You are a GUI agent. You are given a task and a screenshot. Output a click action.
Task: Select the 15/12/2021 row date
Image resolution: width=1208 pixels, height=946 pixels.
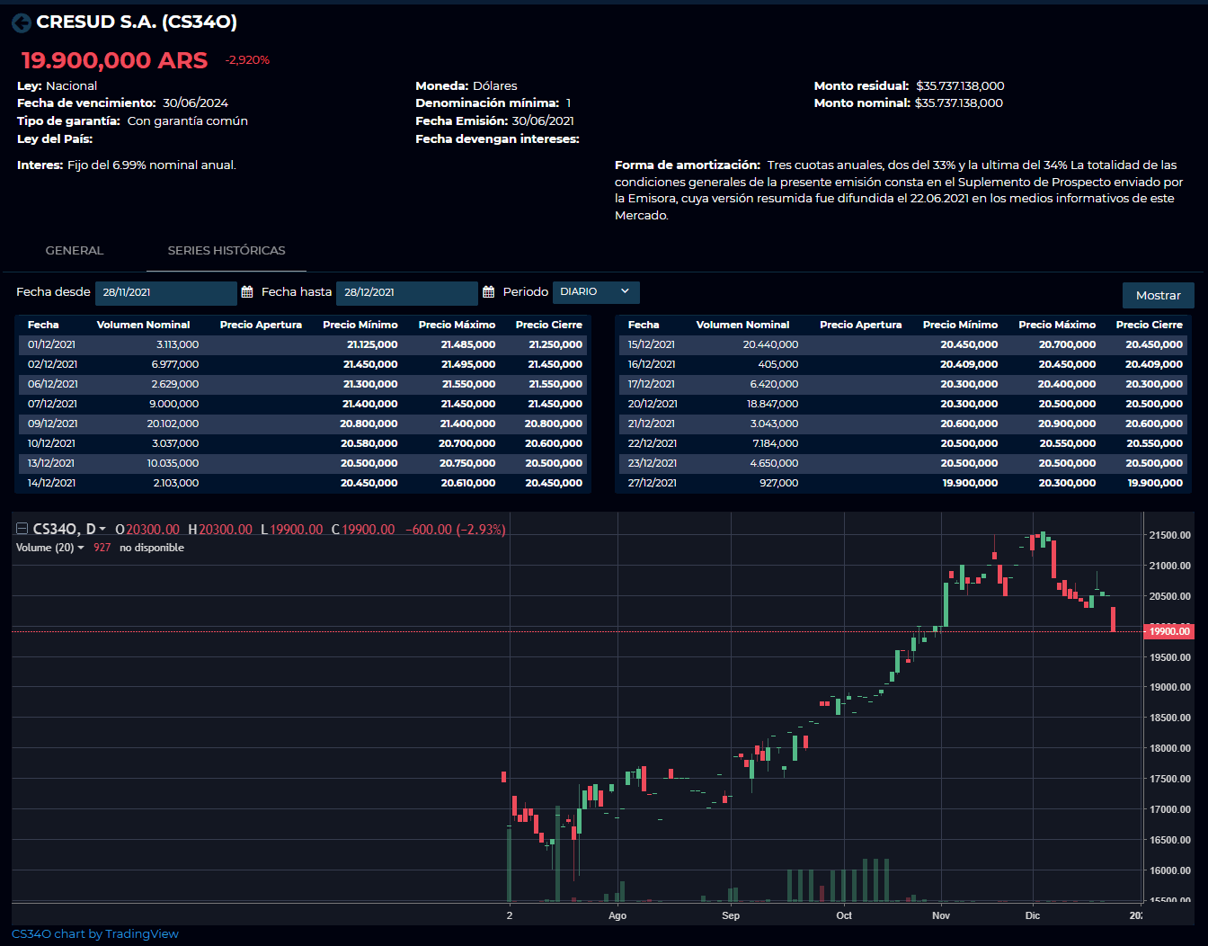[652, 344]
